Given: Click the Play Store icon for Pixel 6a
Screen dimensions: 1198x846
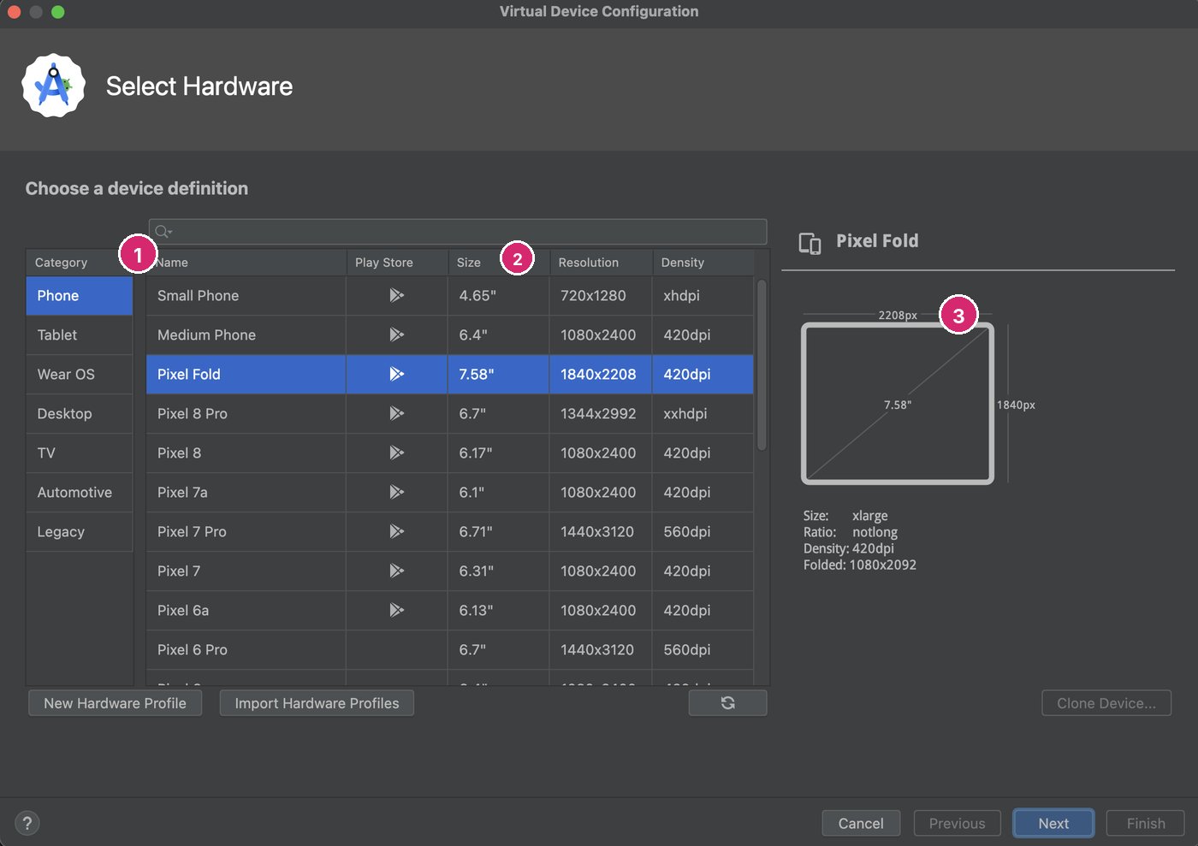Looking at the screenshot, I should click(396, 610).
